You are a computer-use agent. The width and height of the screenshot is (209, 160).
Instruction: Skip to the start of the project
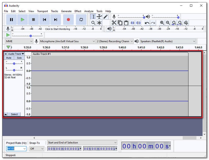tap(44, 20)
